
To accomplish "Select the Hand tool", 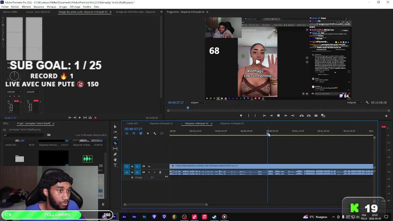I will click(x=115, y=160).
